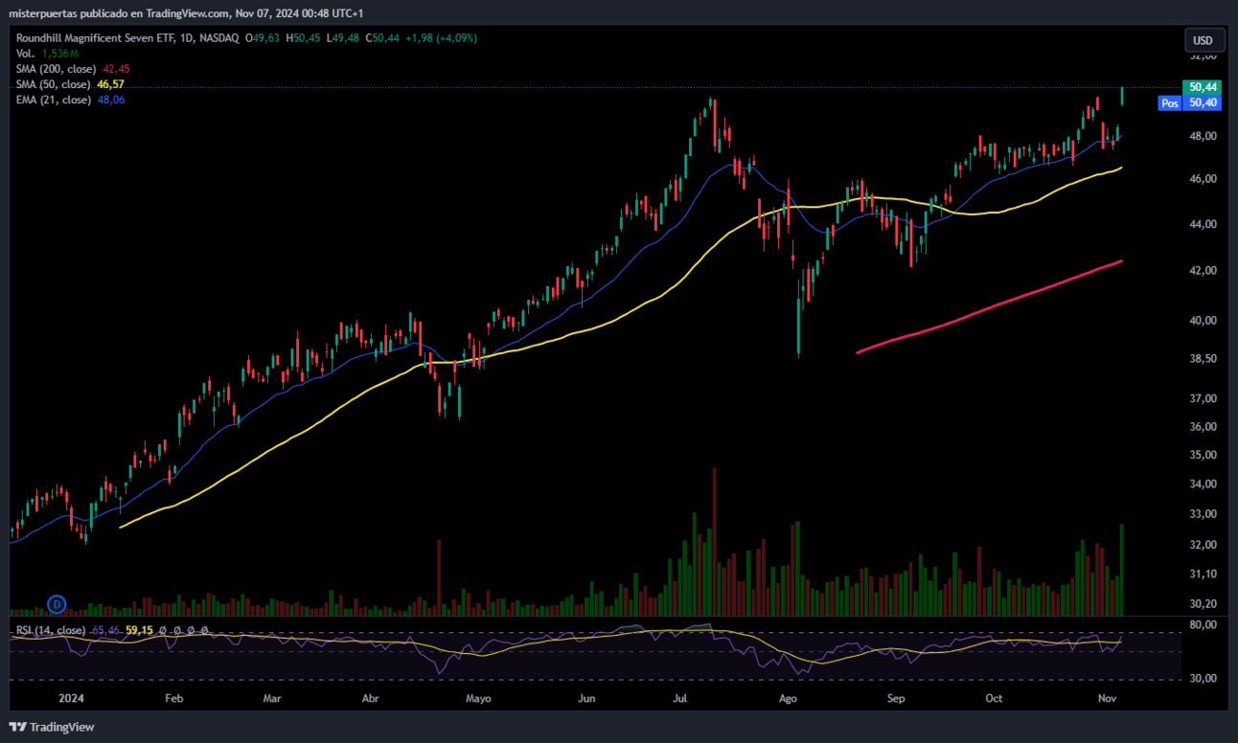Select the Vol. indicator legend
Viewport: 1238px width, 743px height.
[26, 54]
